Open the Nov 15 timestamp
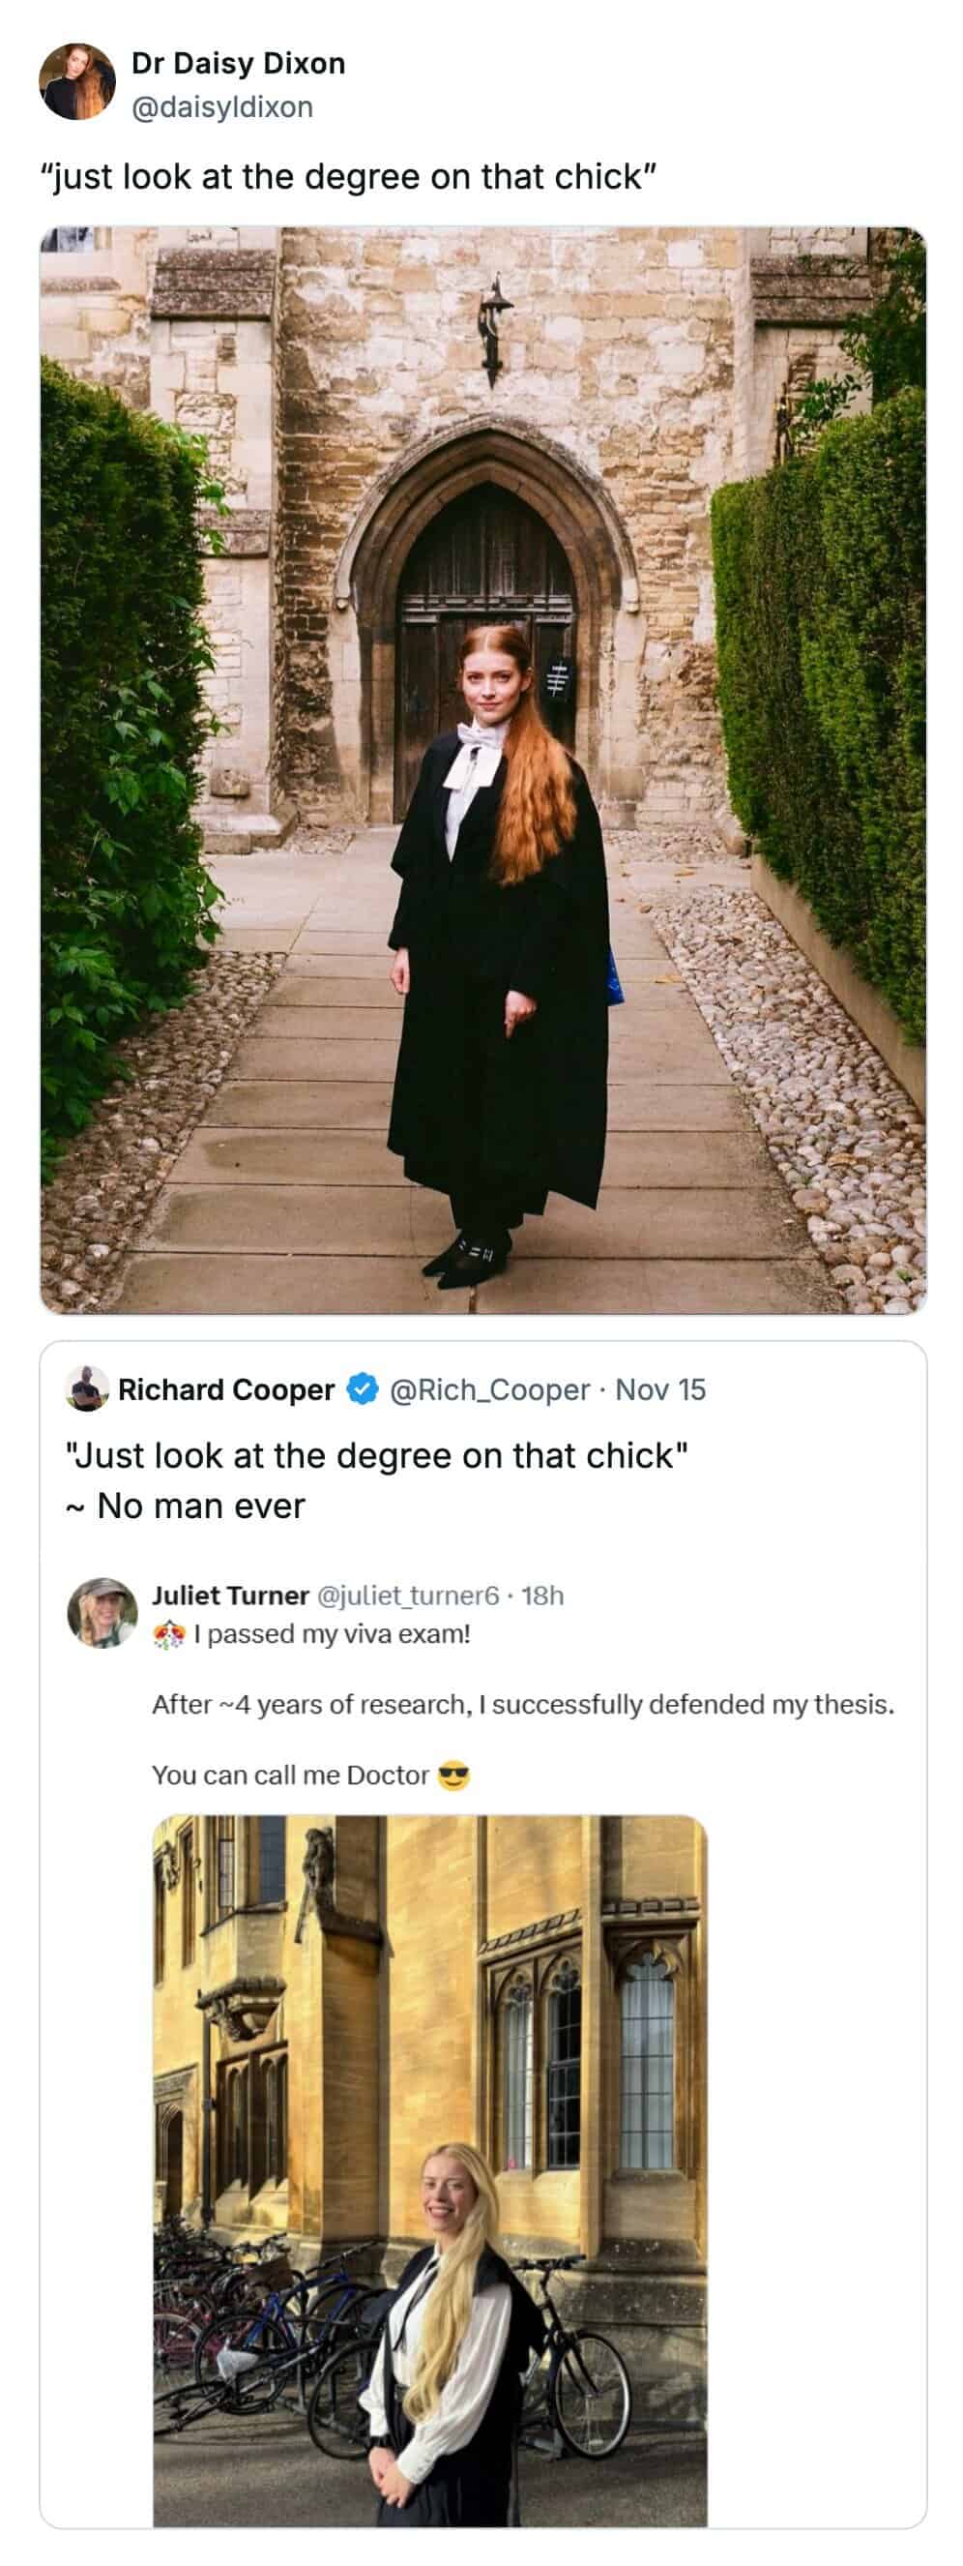This screenshot has width=963, height=2566. (660, 1389)
